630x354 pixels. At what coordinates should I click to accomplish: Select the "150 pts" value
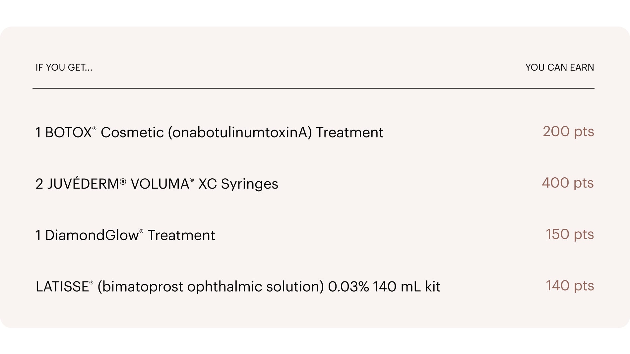tap(570, 234)
